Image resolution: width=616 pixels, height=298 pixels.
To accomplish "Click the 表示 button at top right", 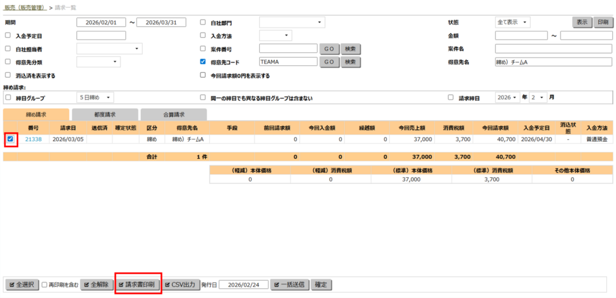I will click(x=582, y=22).
